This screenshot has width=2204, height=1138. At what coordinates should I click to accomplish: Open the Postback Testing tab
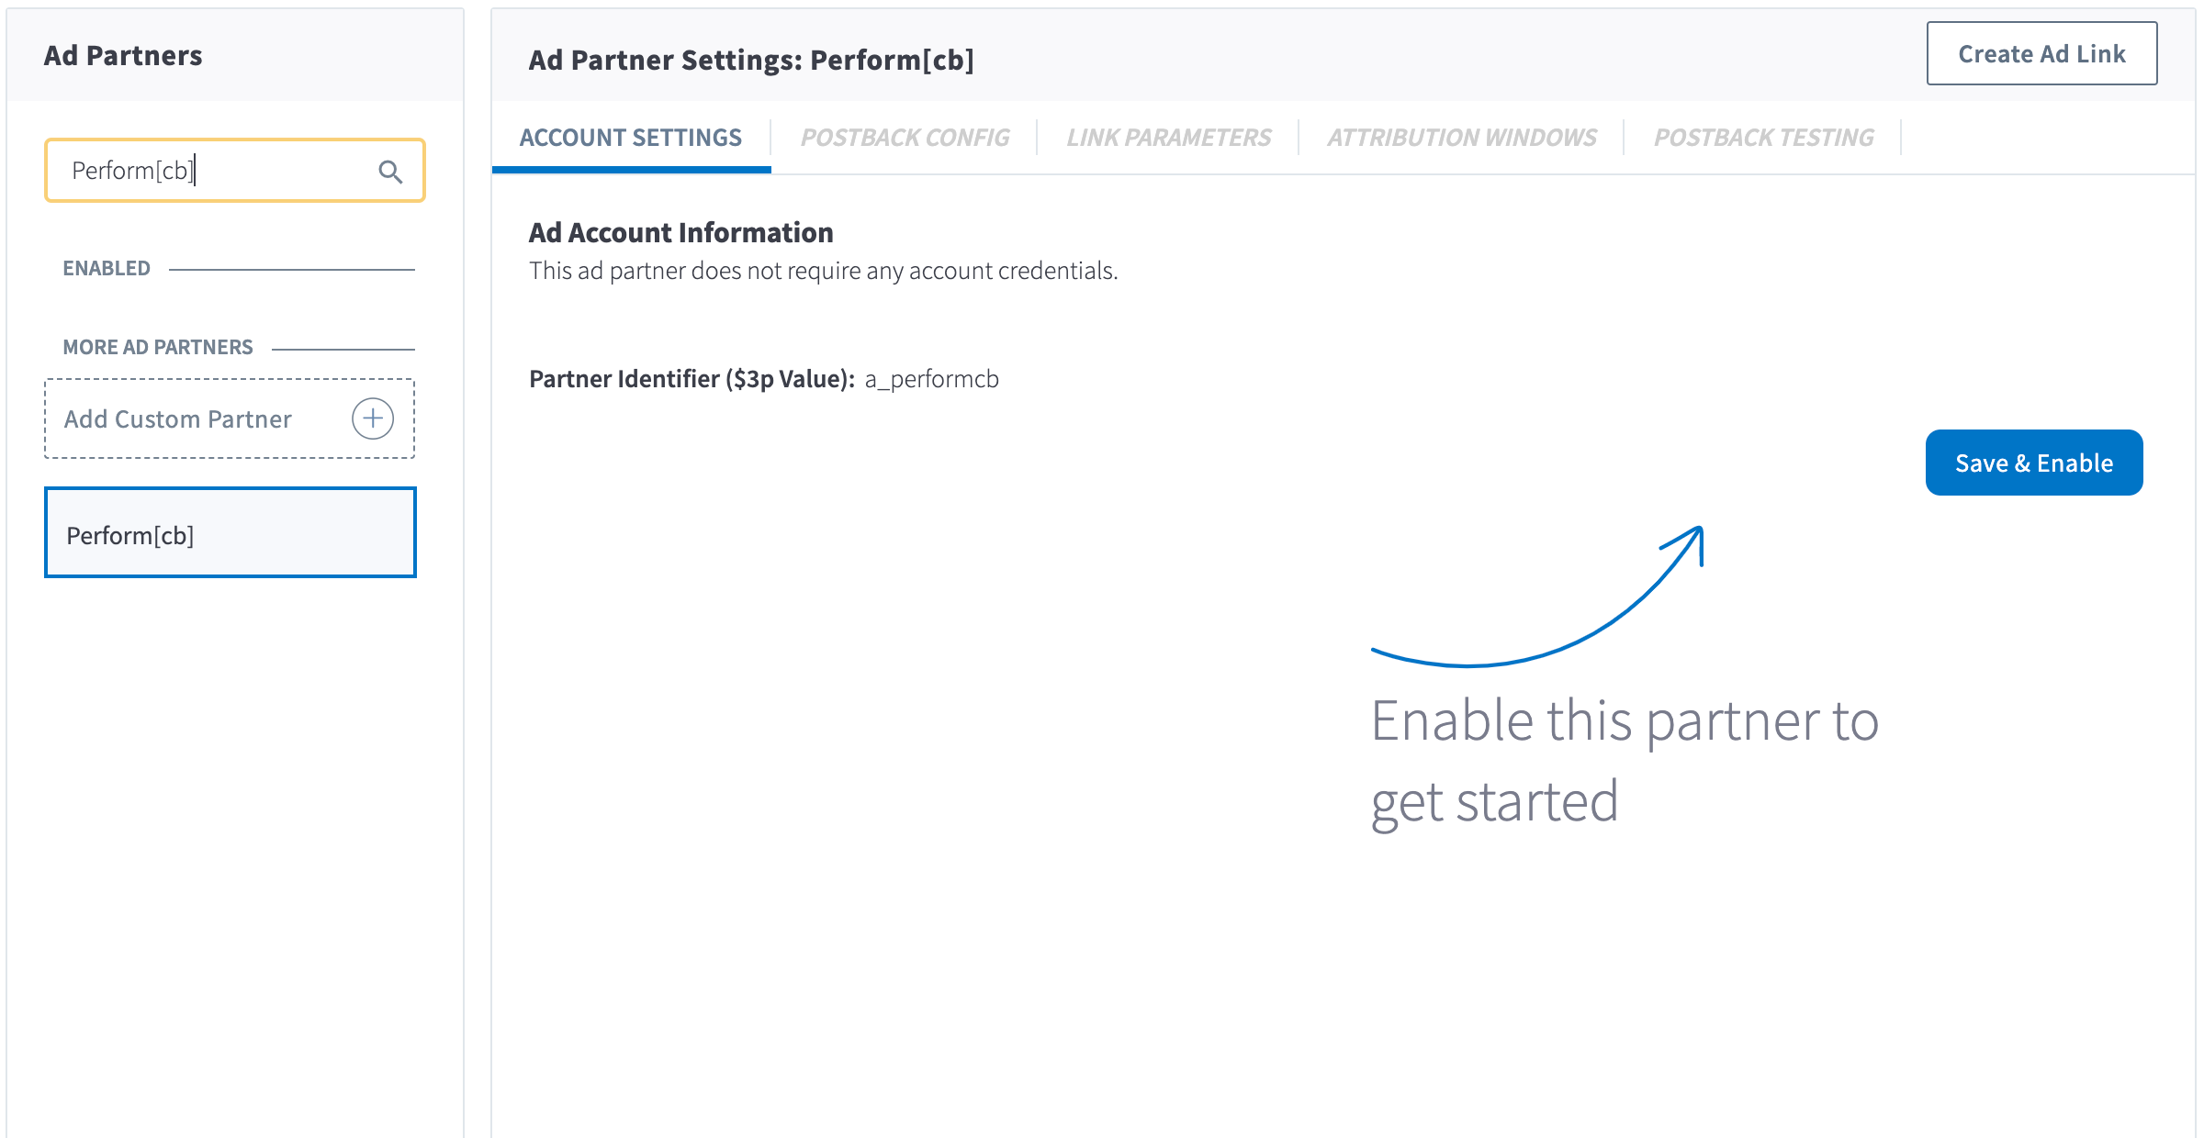click(x=1763, y=138)
